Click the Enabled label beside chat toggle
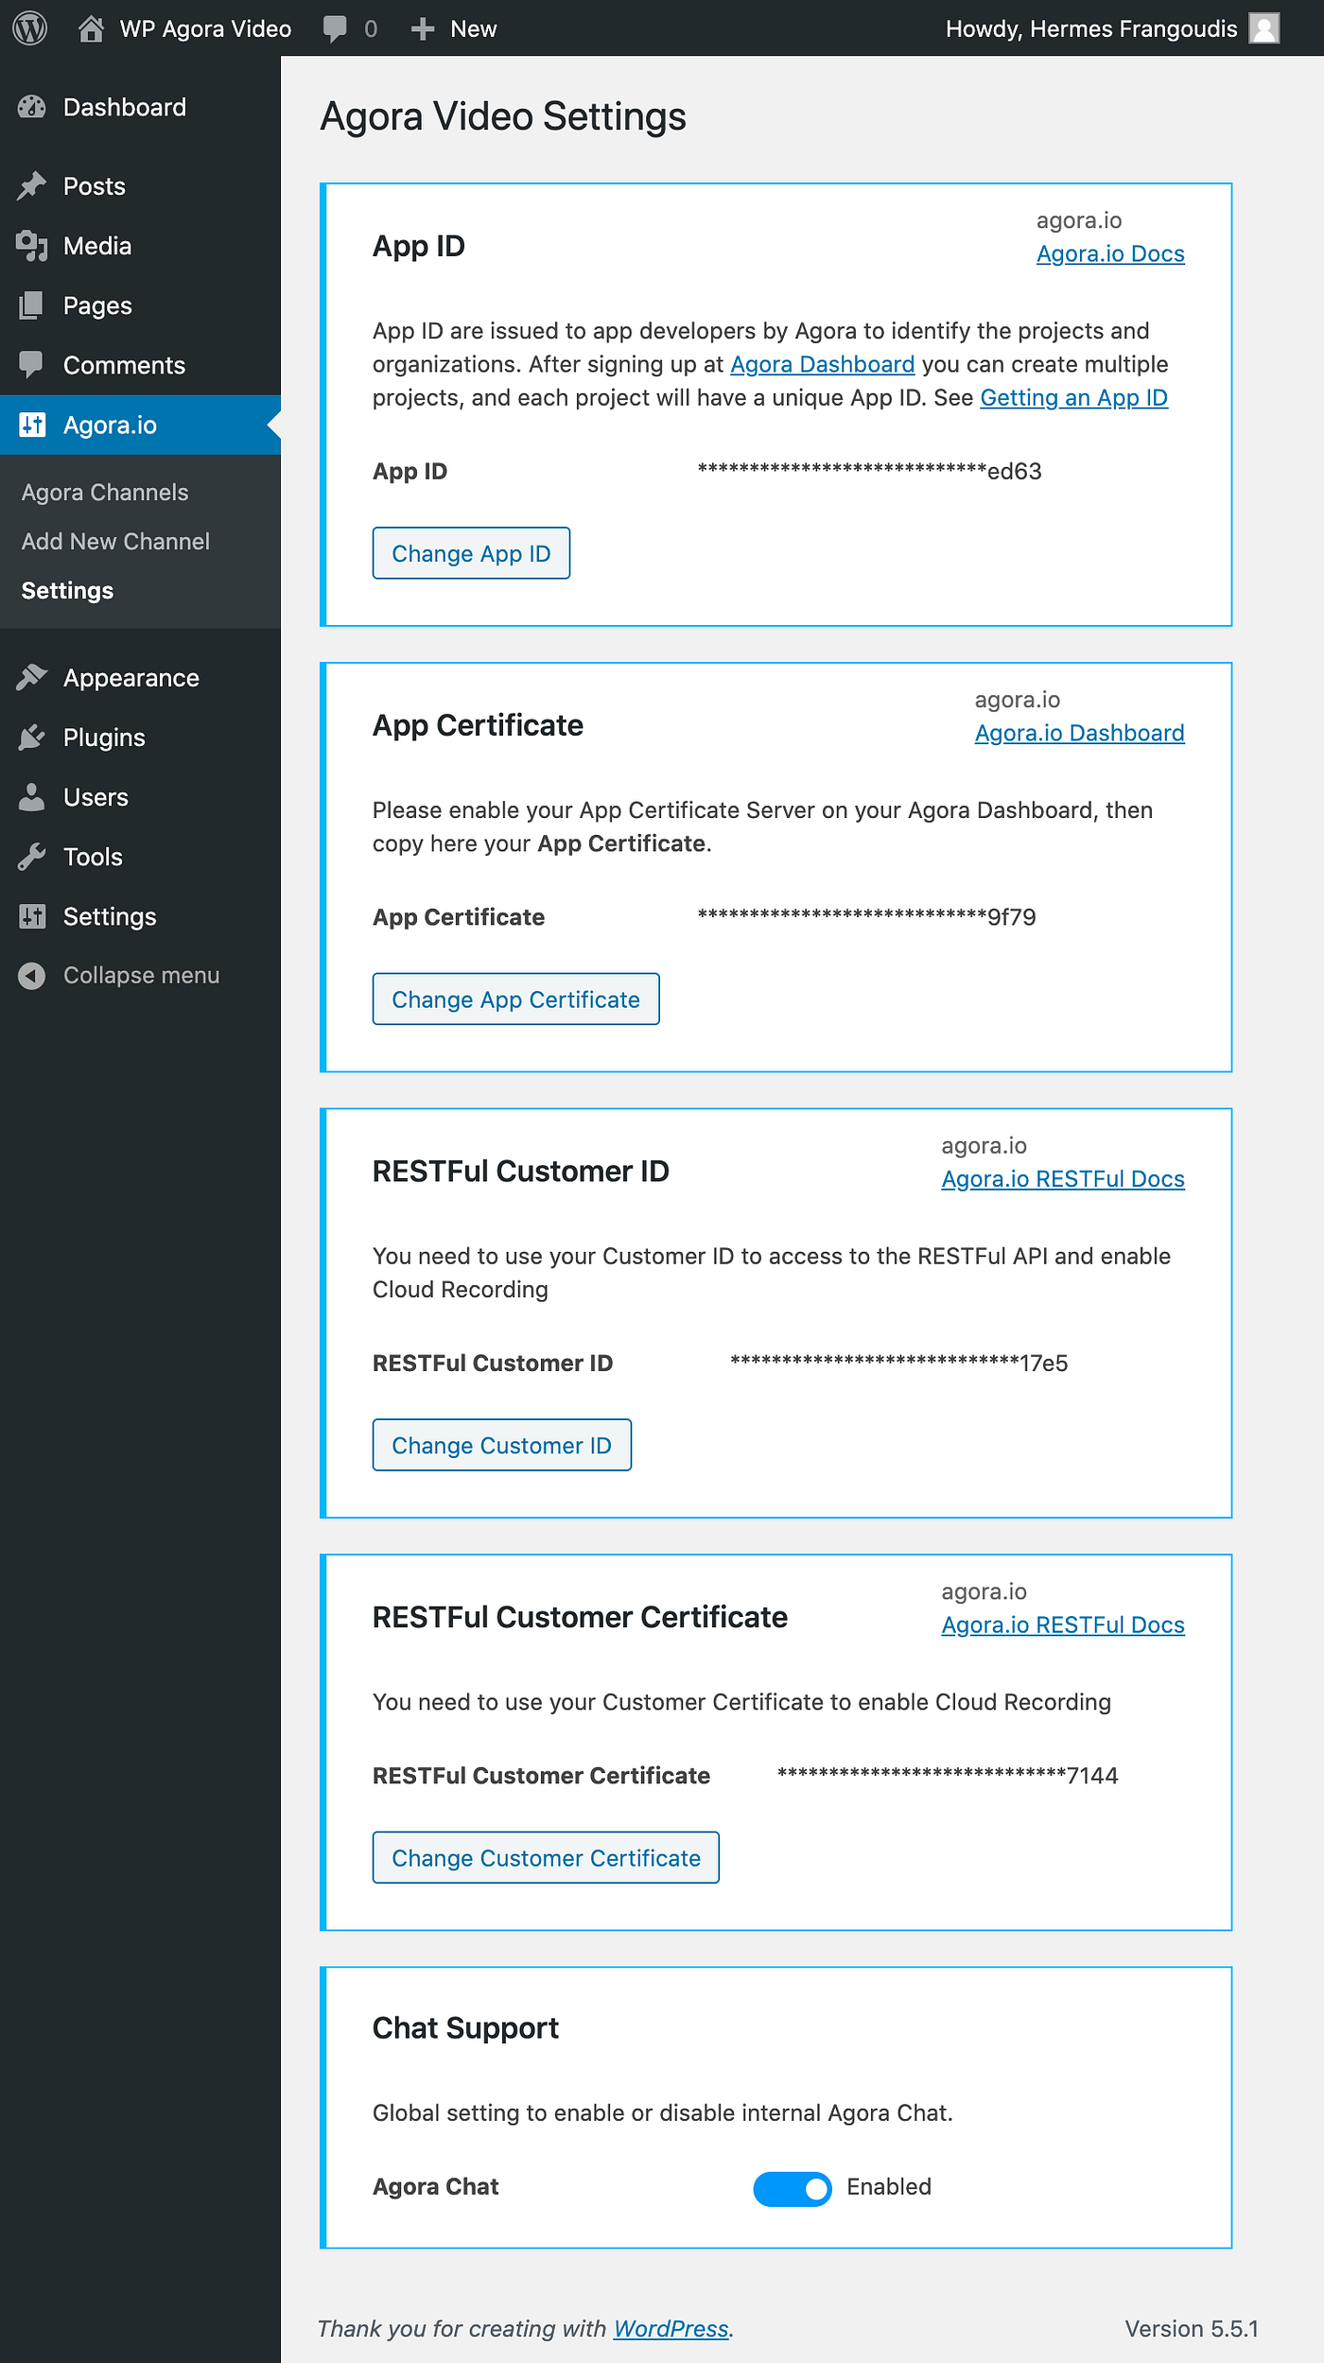This screenshot has height=2363, width=1324. coord(888,2187)
